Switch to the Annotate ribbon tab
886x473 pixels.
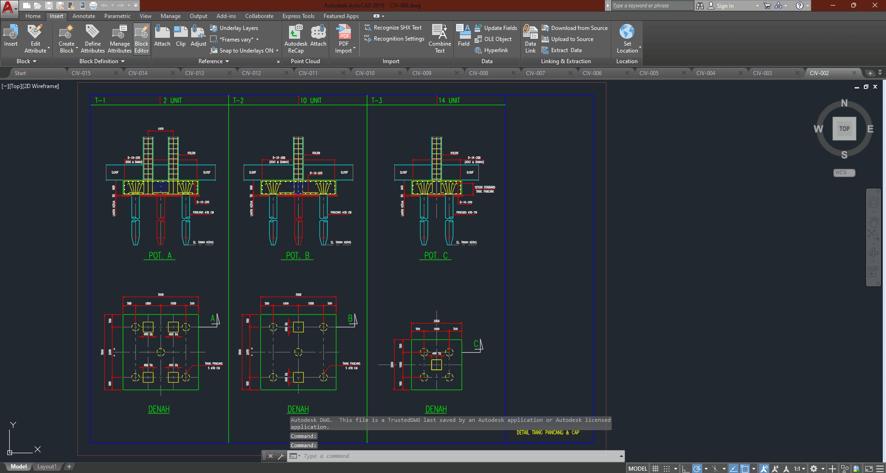coord(84,16)
